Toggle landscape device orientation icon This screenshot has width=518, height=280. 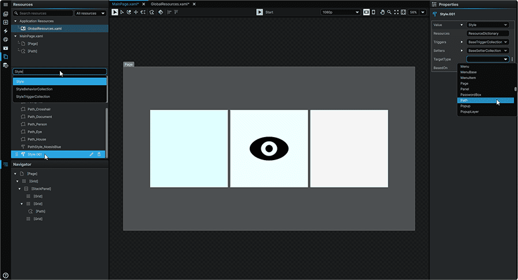pos(367,12)
